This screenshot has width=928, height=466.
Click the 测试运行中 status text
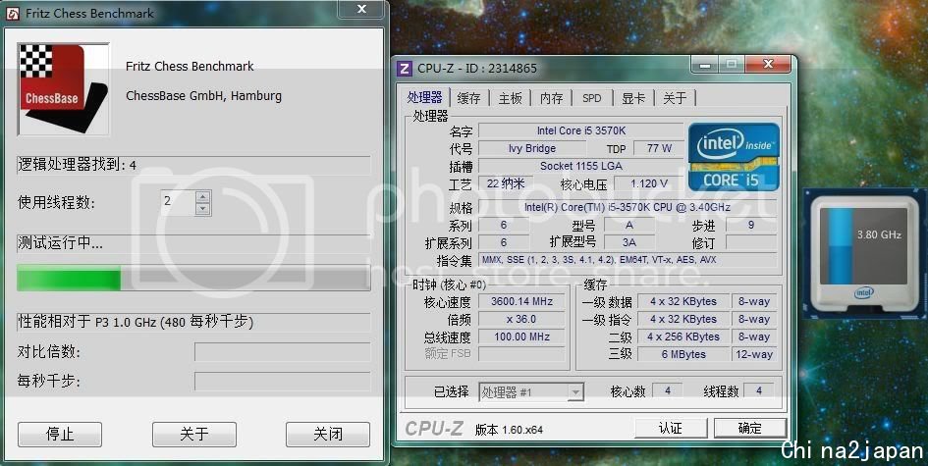tap(60, 243)
